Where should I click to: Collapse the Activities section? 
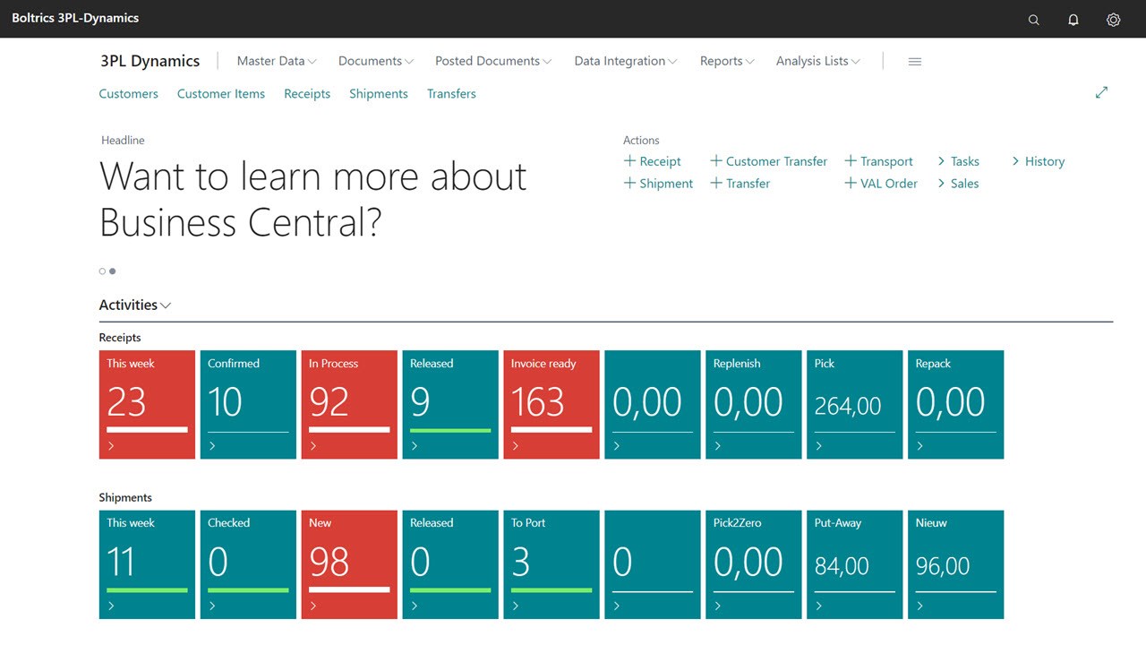point(135,305)
